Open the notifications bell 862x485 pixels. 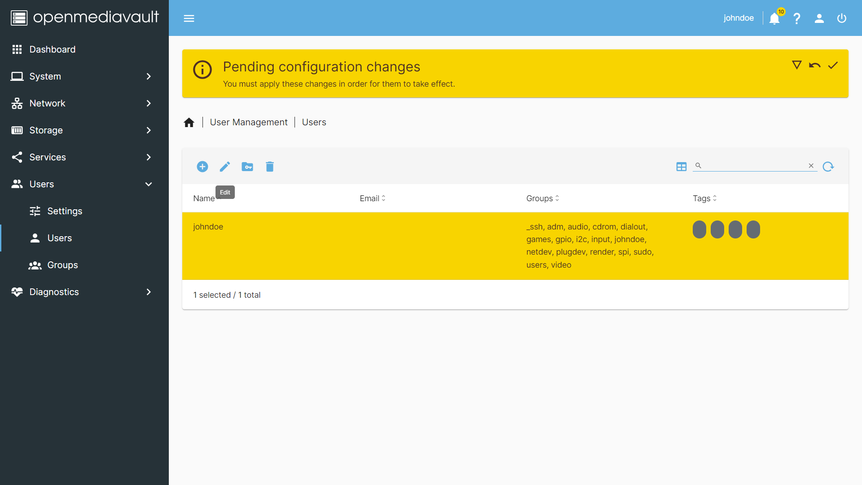(774, 18)
